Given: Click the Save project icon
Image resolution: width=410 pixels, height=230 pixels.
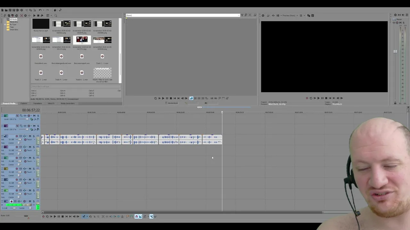Looking at the screenshot, I should (10, 10).
